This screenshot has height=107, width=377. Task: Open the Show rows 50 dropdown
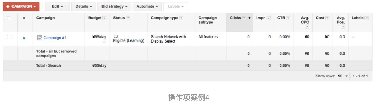tap(343, 76)
